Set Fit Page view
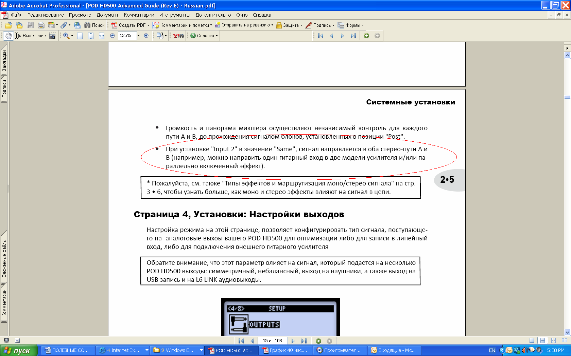 91,36
